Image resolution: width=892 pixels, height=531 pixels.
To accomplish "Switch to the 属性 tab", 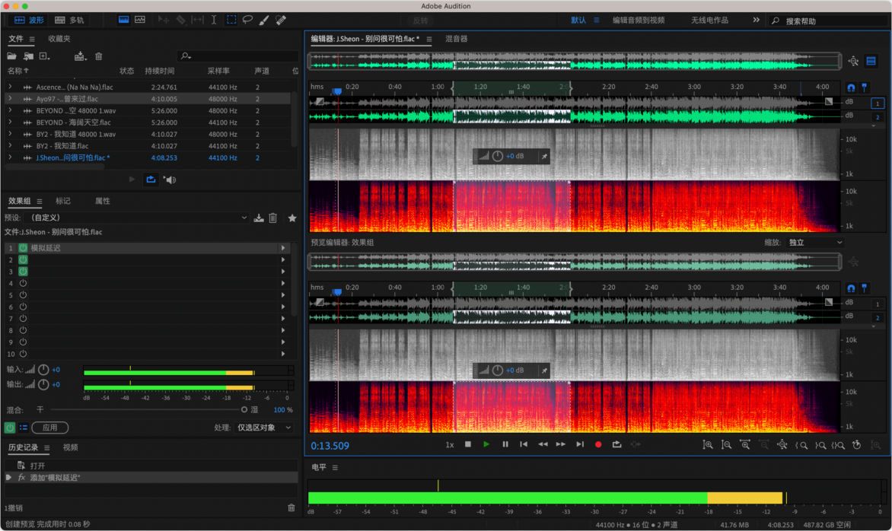I will tap(103, 202).
